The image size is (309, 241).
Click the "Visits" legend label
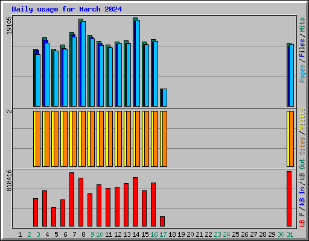click(x=302, y=119)
